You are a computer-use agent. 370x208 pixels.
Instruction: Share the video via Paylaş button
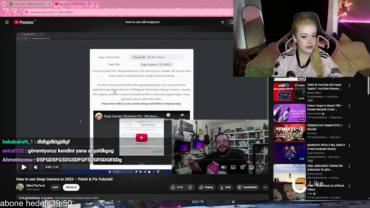206,187
